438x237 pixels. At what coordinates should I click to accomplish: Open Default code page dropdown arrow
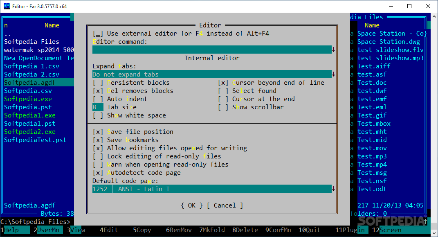334,189
